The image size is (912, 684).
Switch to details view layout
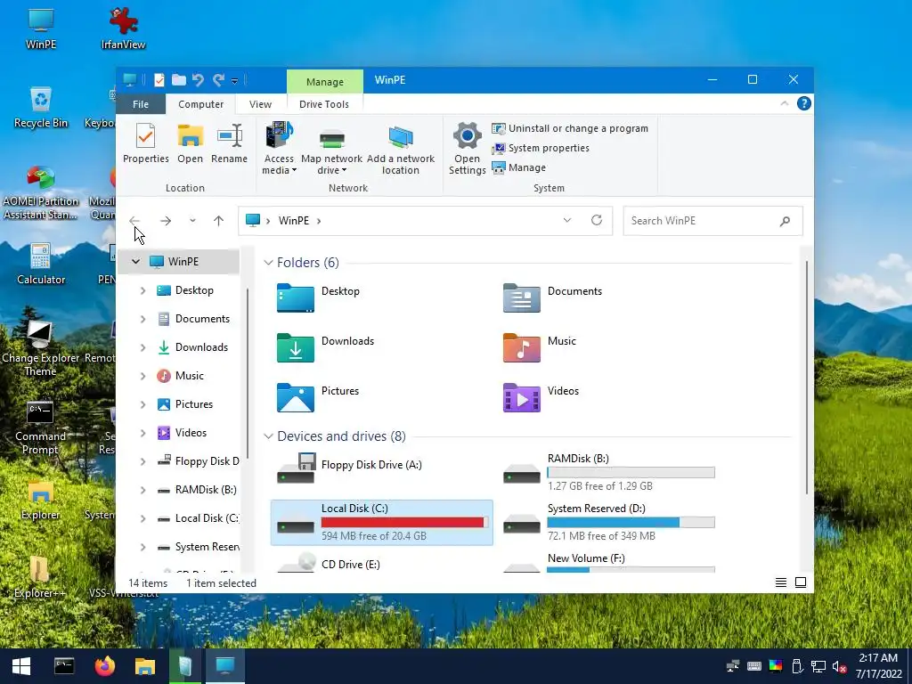[781, 582]
